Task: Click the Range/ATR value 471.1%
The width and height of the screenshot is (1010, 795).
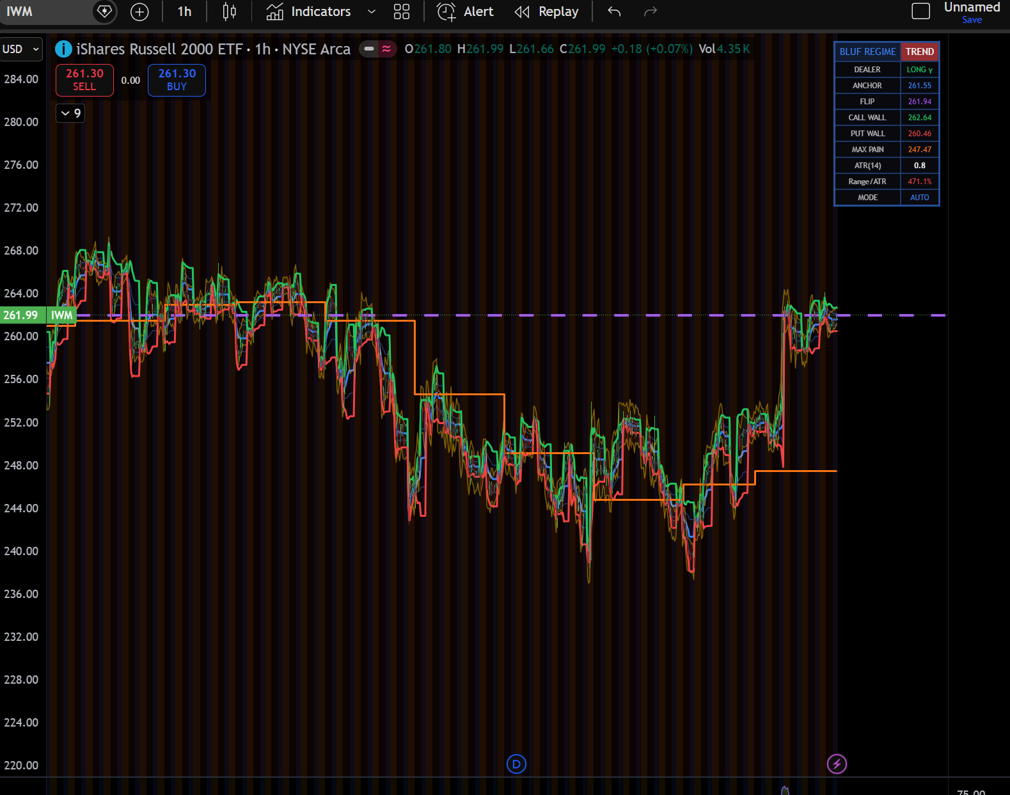Action: [x=919, y=182]
